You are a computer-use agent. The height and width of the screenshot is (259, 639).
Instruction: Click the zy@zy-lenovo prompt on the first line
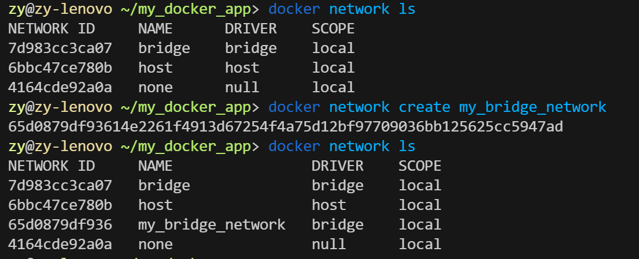[60, 9]
